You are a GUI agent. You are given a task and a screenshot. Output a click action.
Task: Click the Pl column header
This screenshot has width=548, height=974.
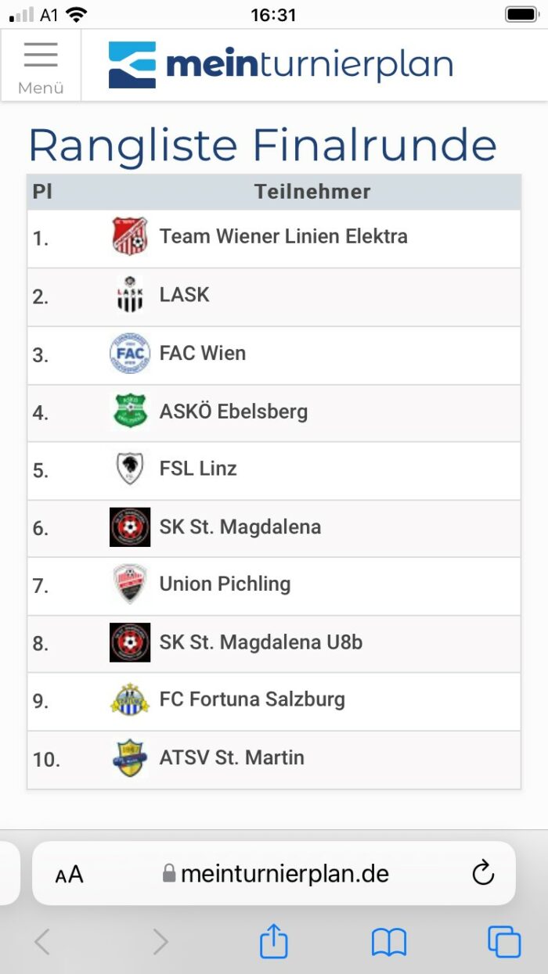pyautogui.click(x=42, y=192)
